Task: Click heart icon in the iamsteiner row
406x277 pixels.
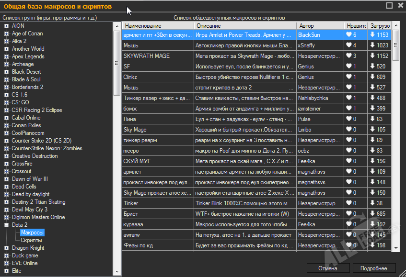Action: click(x=349, y=109)
